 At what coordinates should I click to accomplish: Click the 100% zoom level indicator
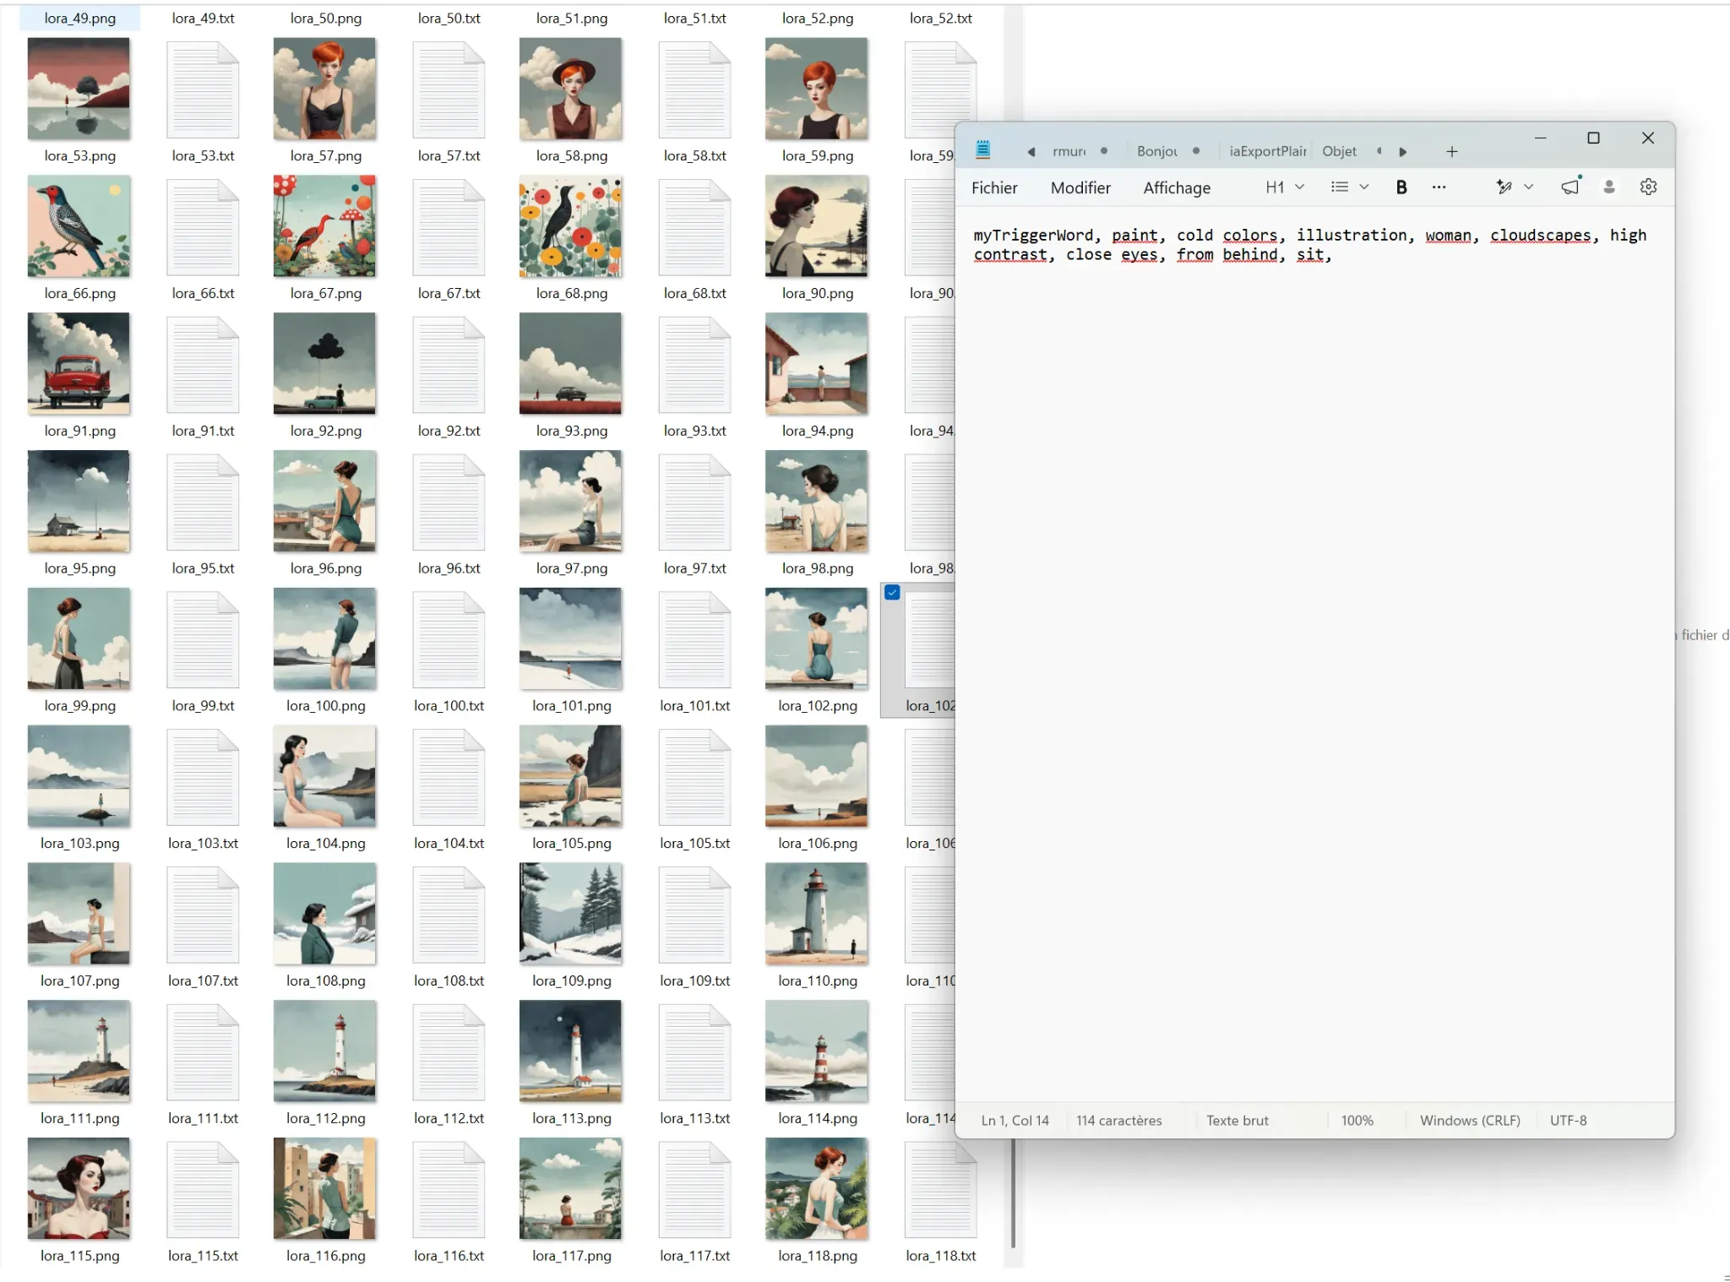tap(1357, 1121)
